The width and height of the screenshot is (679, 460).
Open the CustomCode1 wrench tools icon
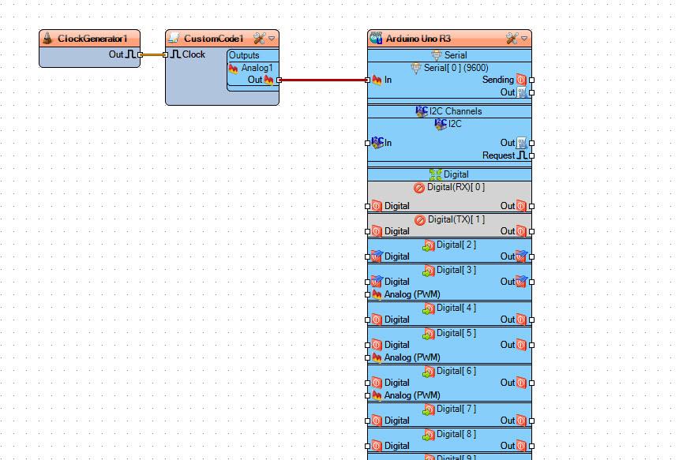tap(260, 39)
